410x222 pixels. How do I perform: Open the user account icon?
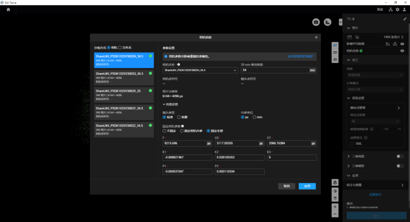coord(405,10)
